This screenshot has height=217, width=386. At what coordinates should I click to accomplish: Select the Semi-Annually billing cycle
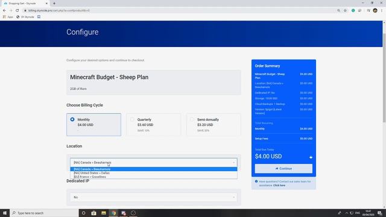214,125
